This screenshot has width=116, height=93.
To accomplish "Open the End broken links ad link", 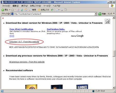I will (x=56, y=29).
